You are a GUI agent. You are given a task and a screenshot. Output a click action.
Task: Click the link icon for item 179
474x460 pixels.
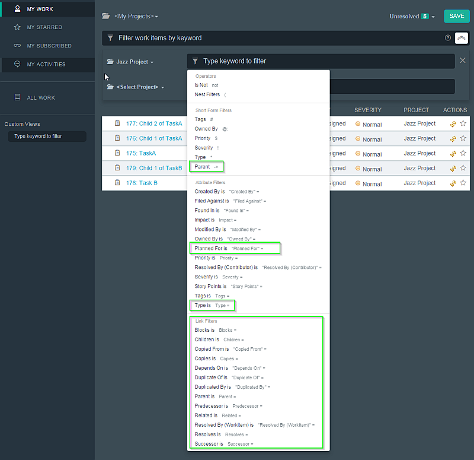[x=453, y=169]
